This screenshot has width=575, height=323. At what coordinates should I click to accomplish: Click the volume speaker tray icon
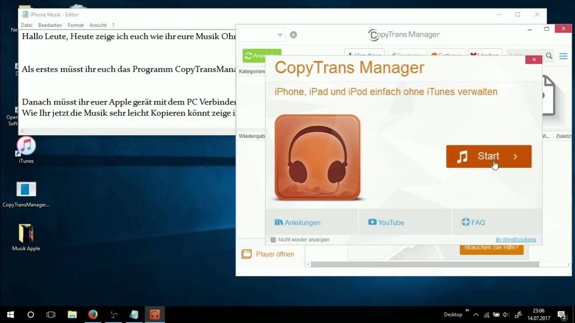click(x=506, y=314)
